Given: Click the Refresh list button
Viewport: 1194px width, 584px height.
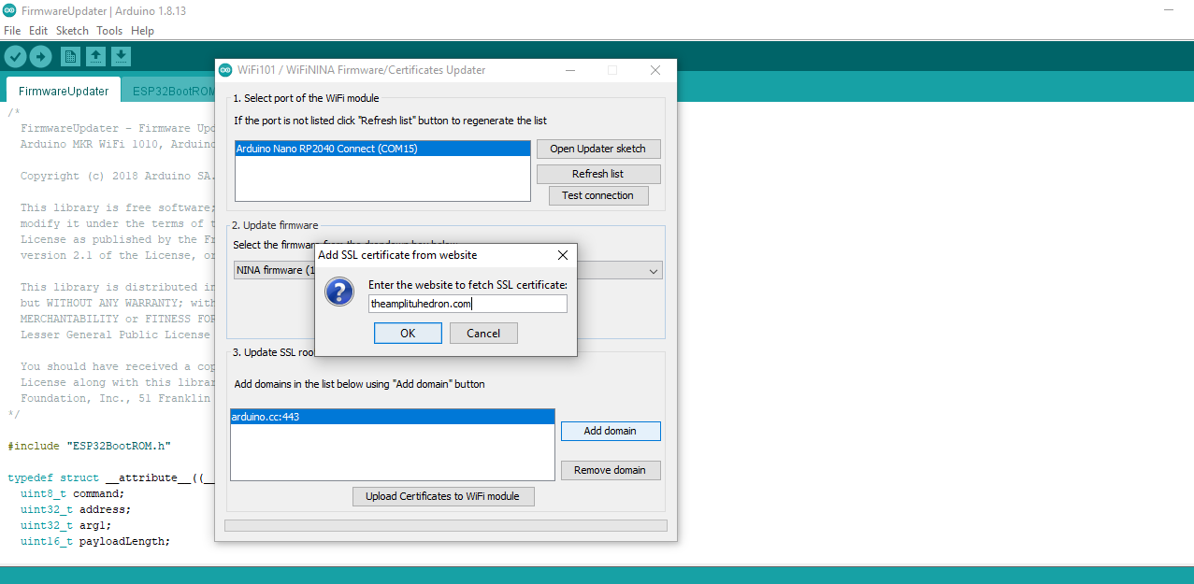Looking at the screenshot, I should pos(597,174).
